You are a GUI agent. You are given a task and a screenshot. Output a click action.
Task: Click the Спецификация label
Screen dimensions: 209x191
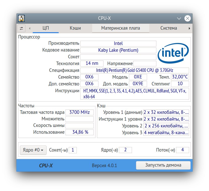tap(64, 70)
